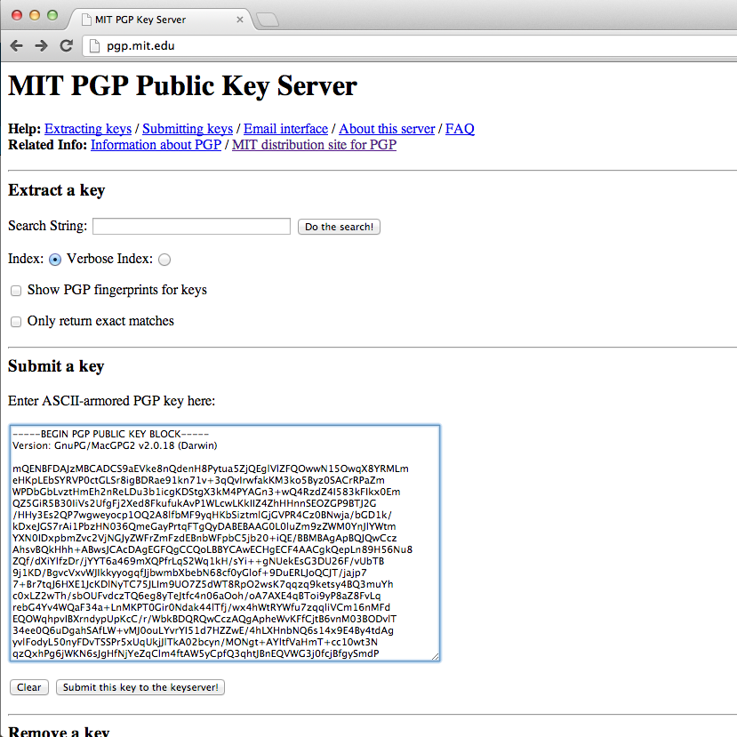The image size is (737, 737).
Task: Reload the page with the refresh icon
Action: click(x=66, y=45)
